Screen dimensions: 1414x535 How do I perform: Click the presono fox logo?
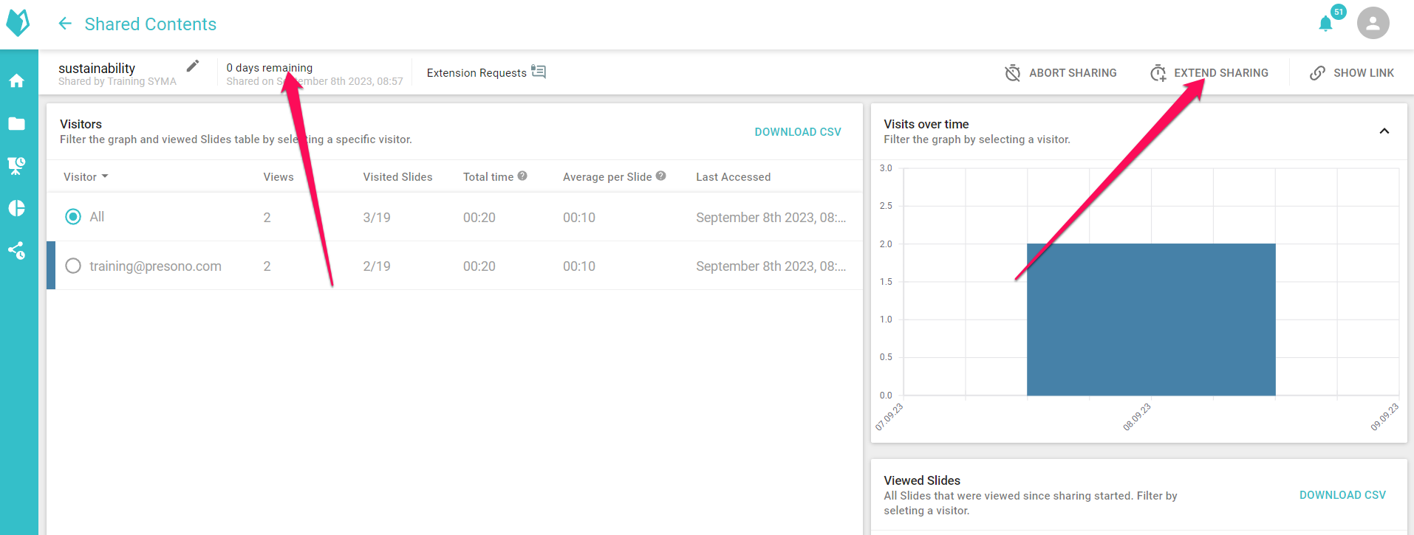coord(18,23)
